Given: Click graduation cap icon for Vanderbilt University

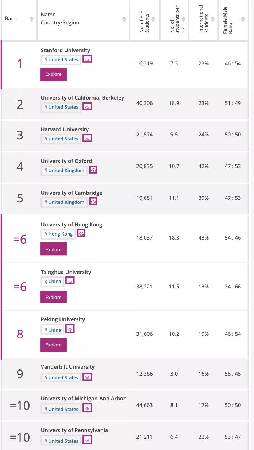Looking at the screenshot, I should pyautogui.click(x=87, y=377).
